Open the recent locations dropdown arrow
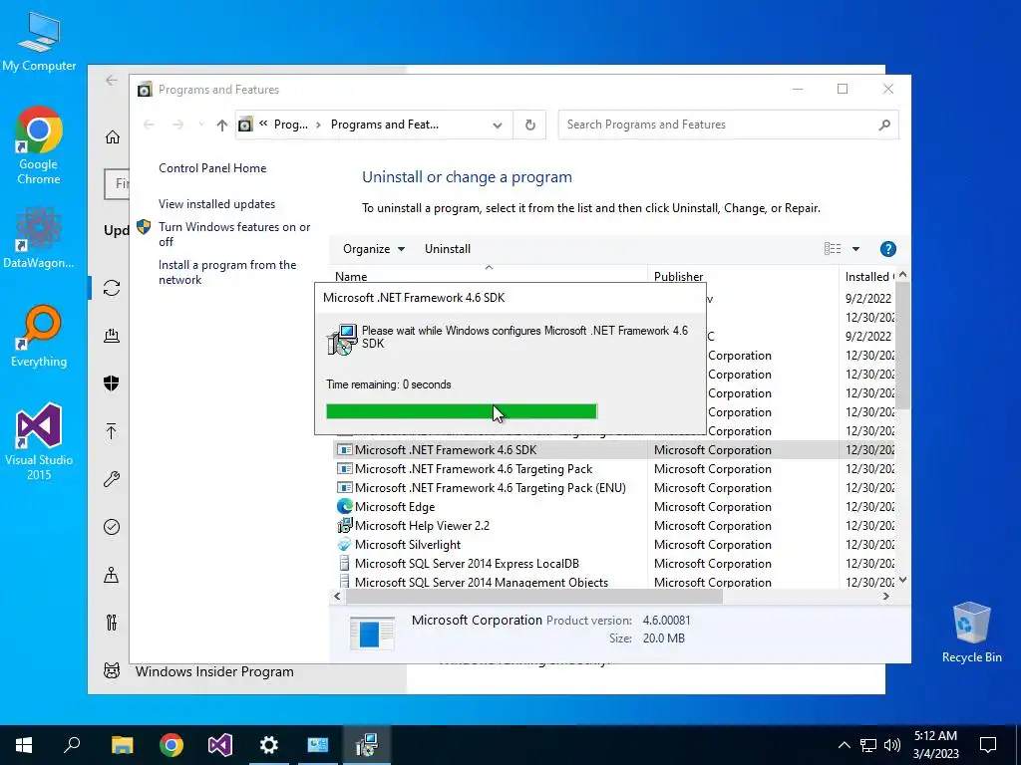The image size is (1021, 765). coord(201,125)
